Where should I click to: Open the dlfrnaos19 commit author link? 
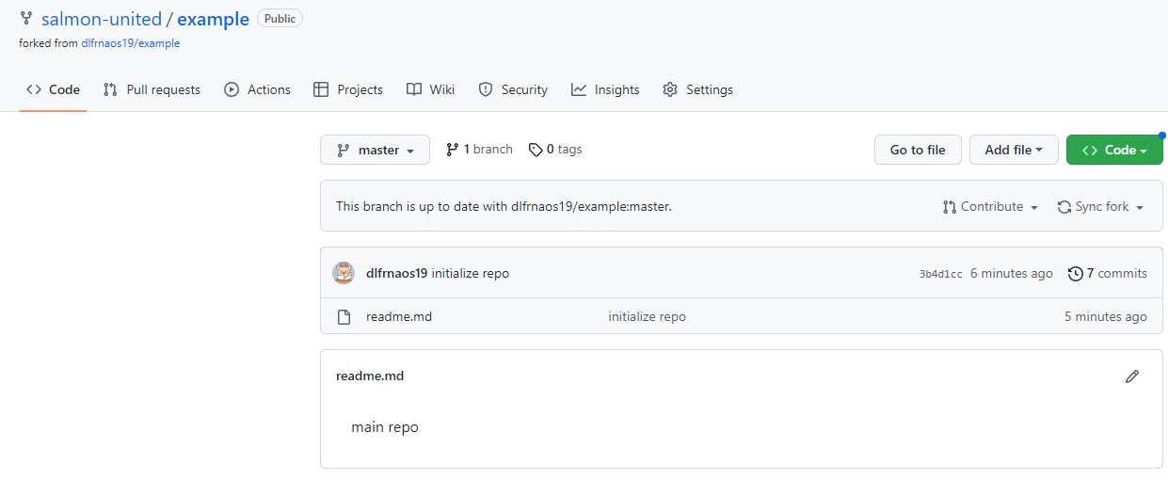tap(396, 273)
